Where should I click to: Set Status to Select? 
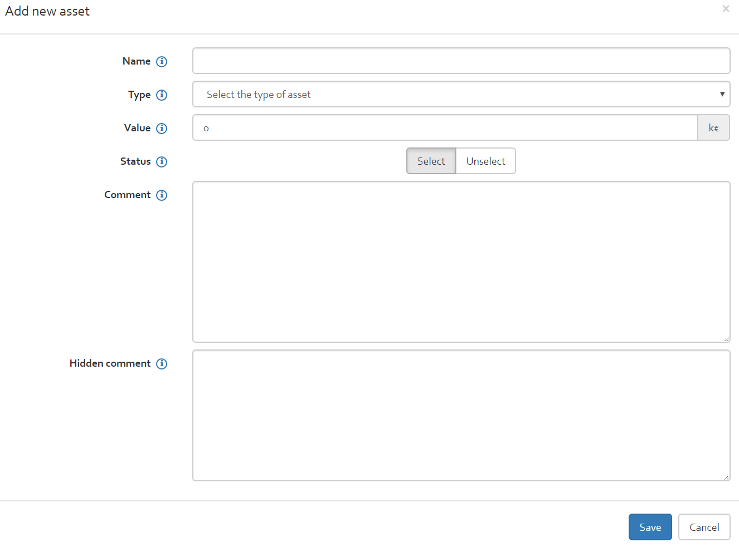[431, 161]
